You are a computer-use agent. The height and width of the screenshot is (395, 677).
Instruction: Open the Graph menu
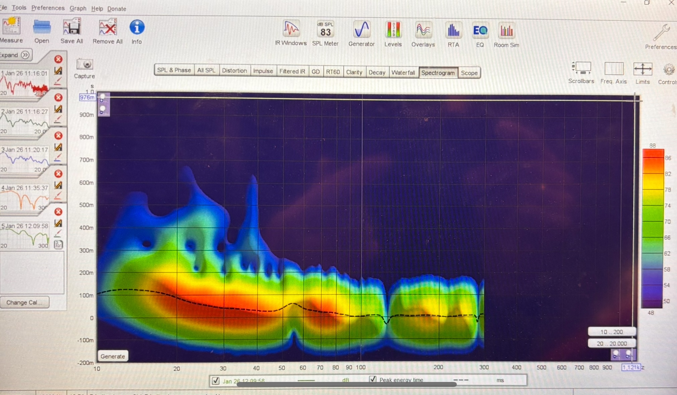coord(78,8)
